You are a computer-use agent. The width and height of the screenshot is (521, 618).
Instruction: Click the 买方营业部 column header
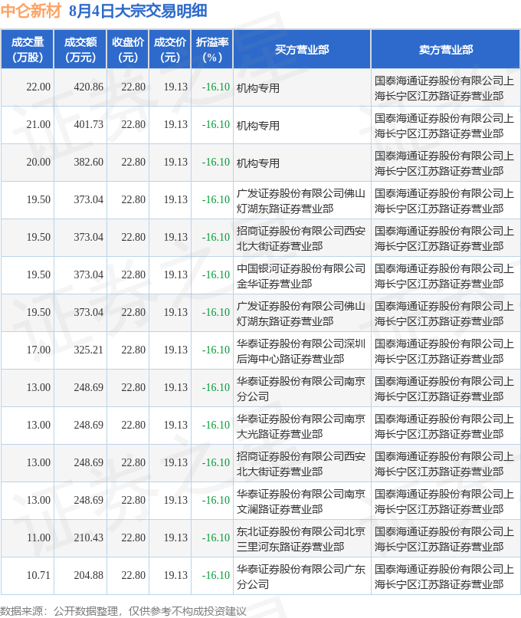click(302, 50)
